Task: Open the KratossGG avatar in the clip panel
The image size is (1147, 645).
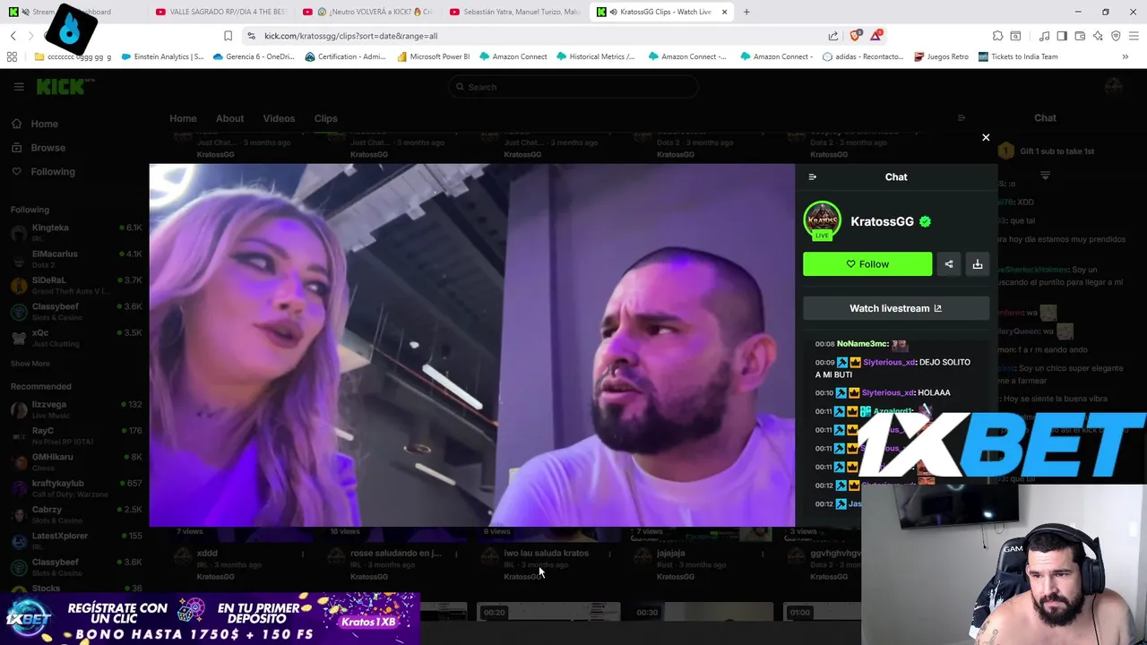Action: tap(822, 221)
